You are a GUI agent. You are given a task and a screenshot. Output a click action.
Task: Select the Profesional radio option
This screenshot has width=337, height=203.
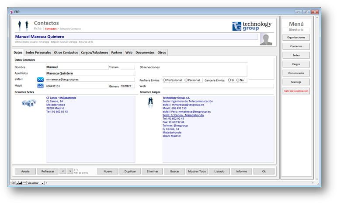click(164, 80)
